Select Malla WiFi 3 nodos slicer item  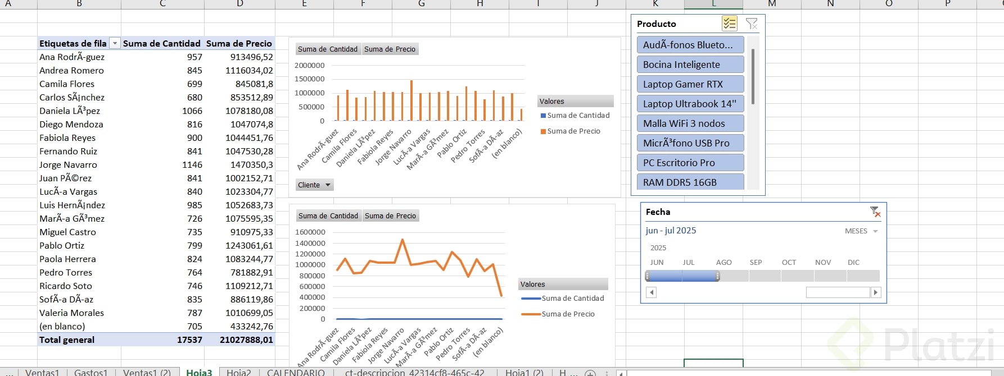pos(690,123)
